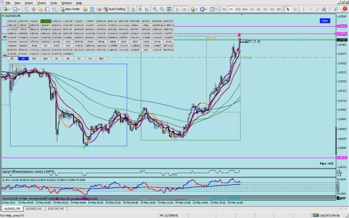Select the MN1 button on chart panel
The width and height of the screenshot is (349, 218).
coord(102,59)
